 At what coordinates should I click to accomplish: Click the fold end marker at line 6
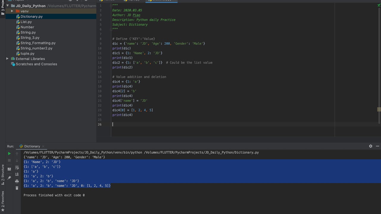111,29
